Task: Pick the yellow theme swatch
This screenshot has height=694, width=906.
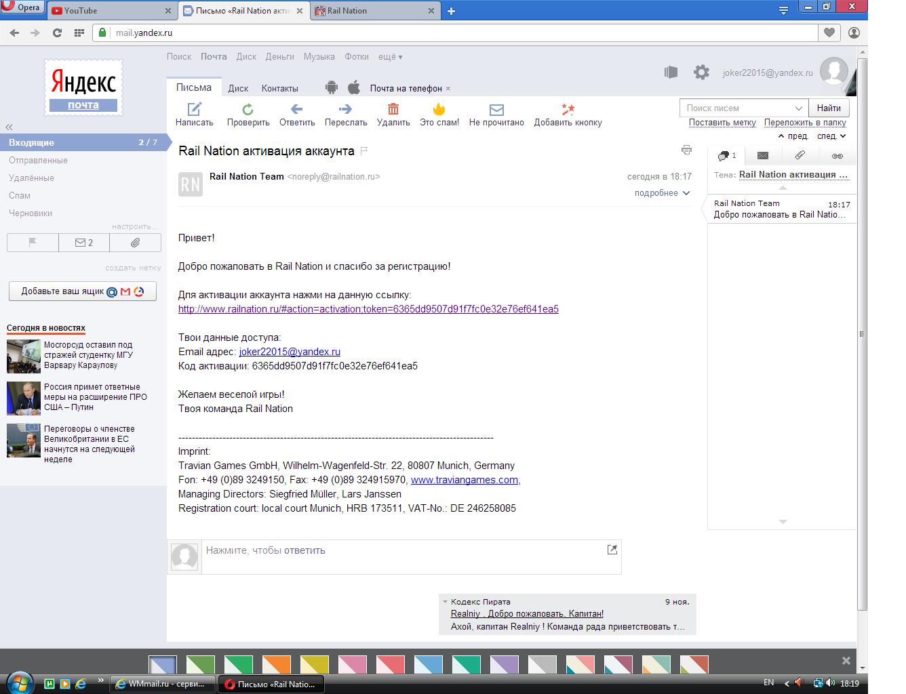Action: pyautogui.click(x=314, y=665)
